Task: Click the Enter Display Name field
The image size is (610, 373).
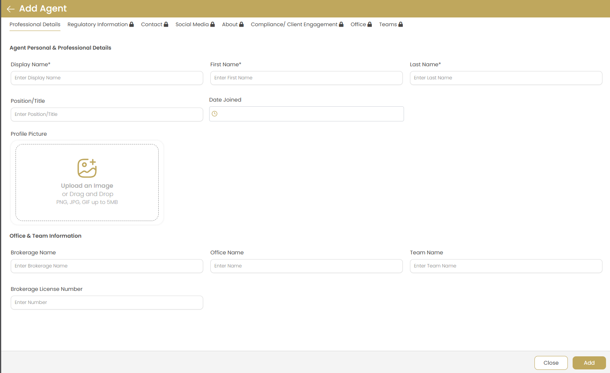Action: (107, 78)
